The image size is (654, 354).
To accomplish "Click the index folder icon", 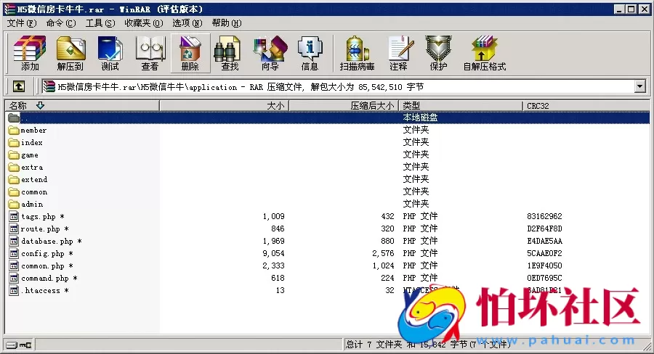I will 15,142.
